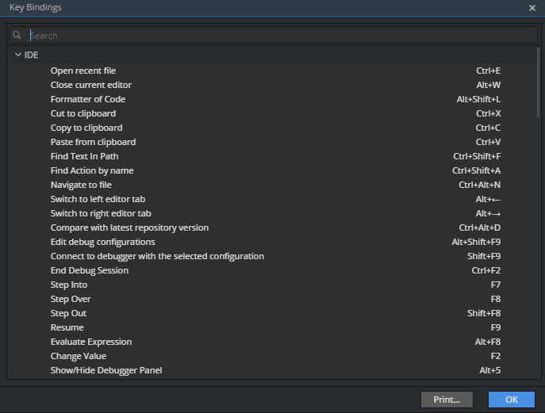Select Find Text In Path row
This screenshot has width=545, height=413.
(272, 156)
